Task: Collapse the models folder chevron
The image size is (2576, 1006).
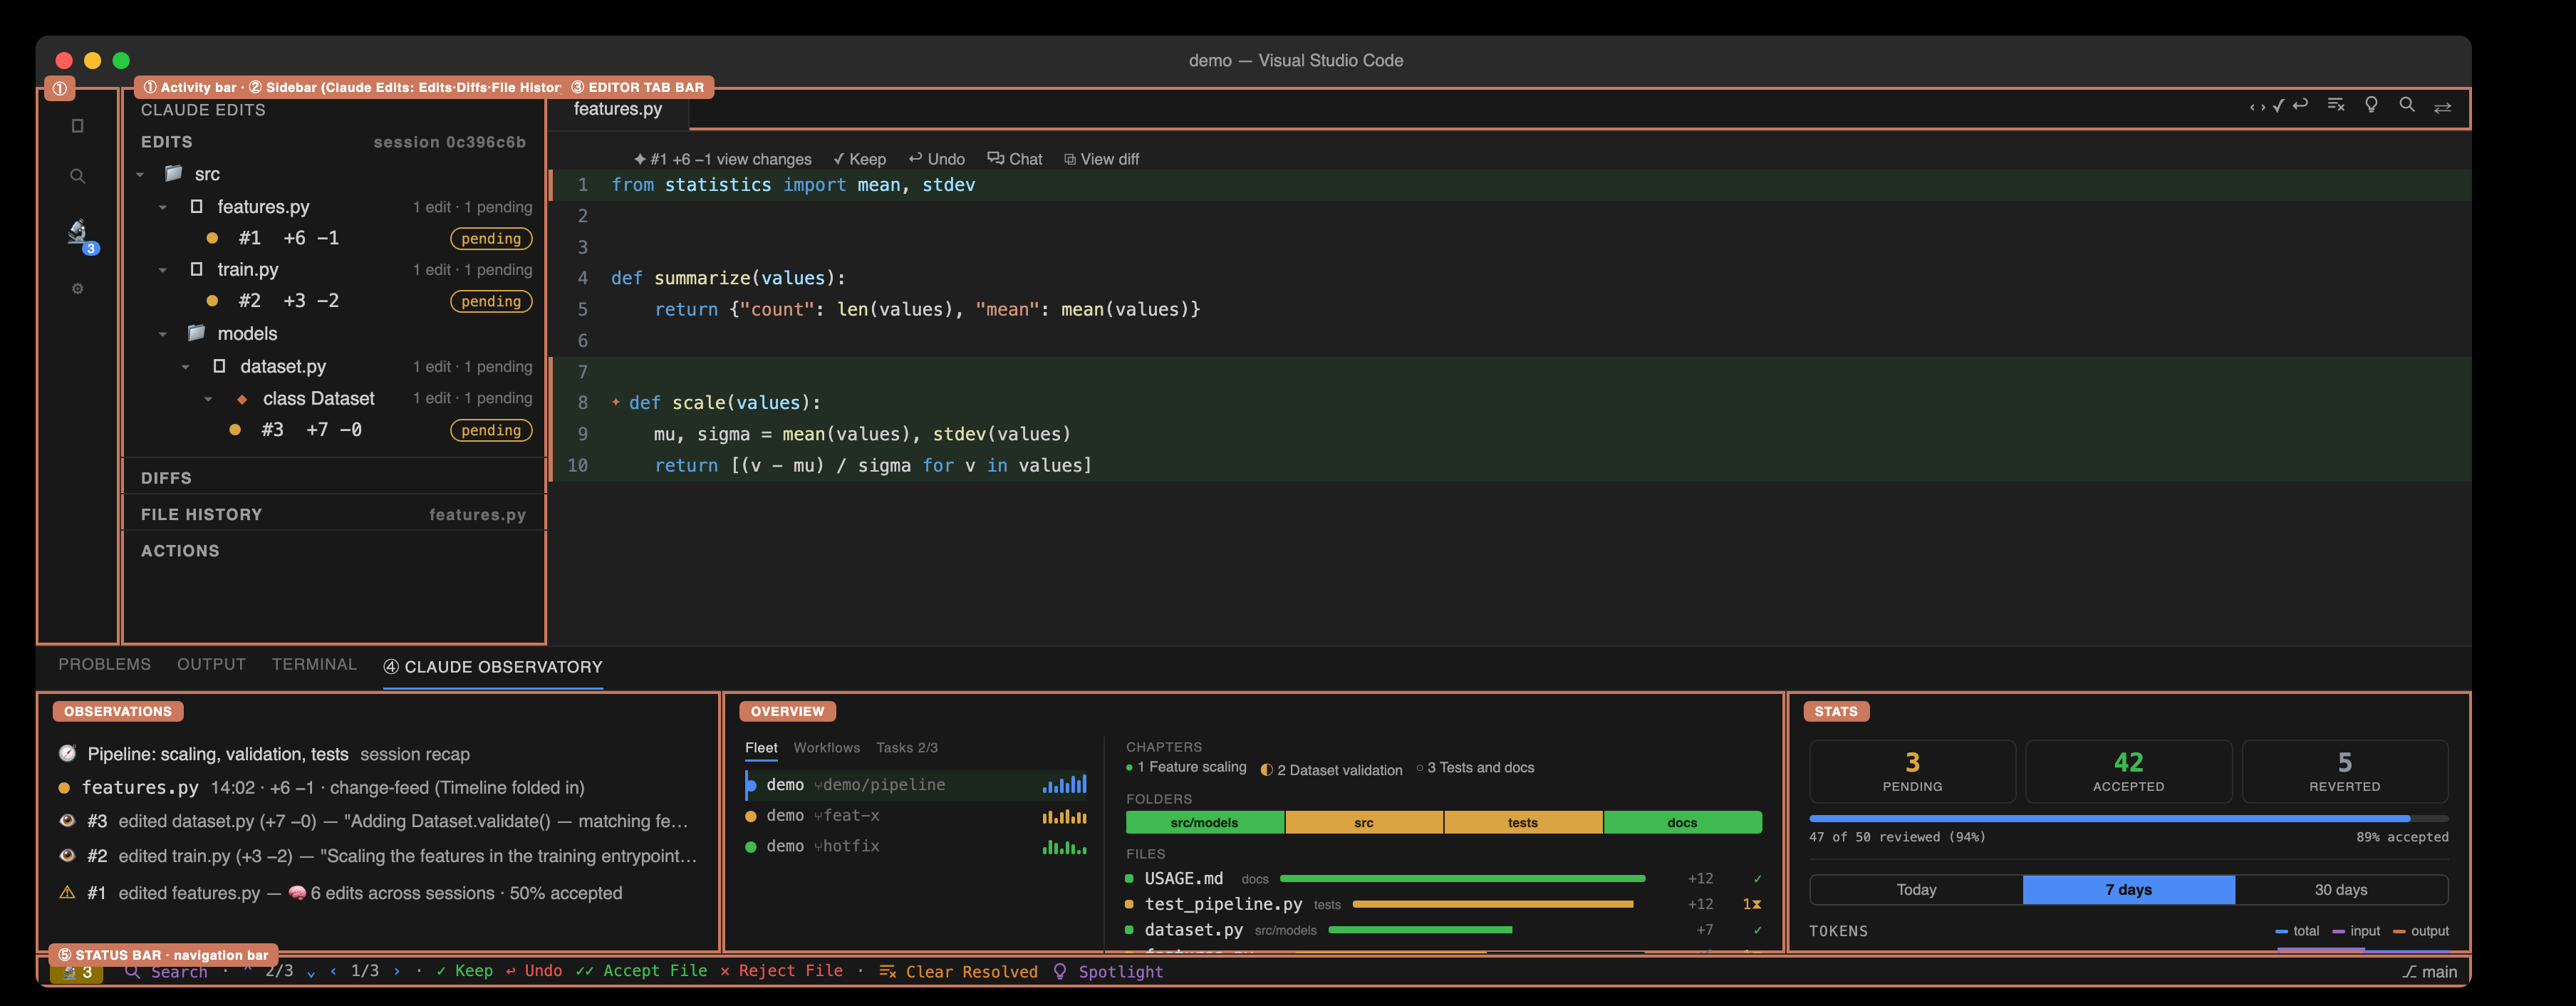Action: (x=163, y=334)
